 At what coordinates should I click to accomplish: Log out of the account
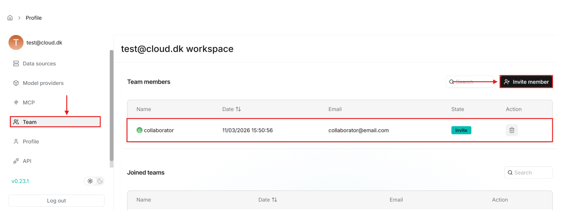coord(56,201)
